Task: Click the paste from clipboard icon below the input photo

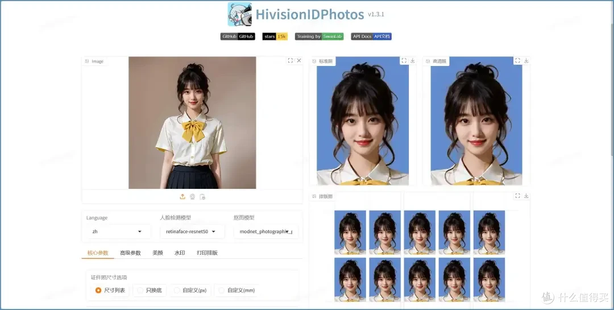Action: pyautogui.click(x=202, y=197)
